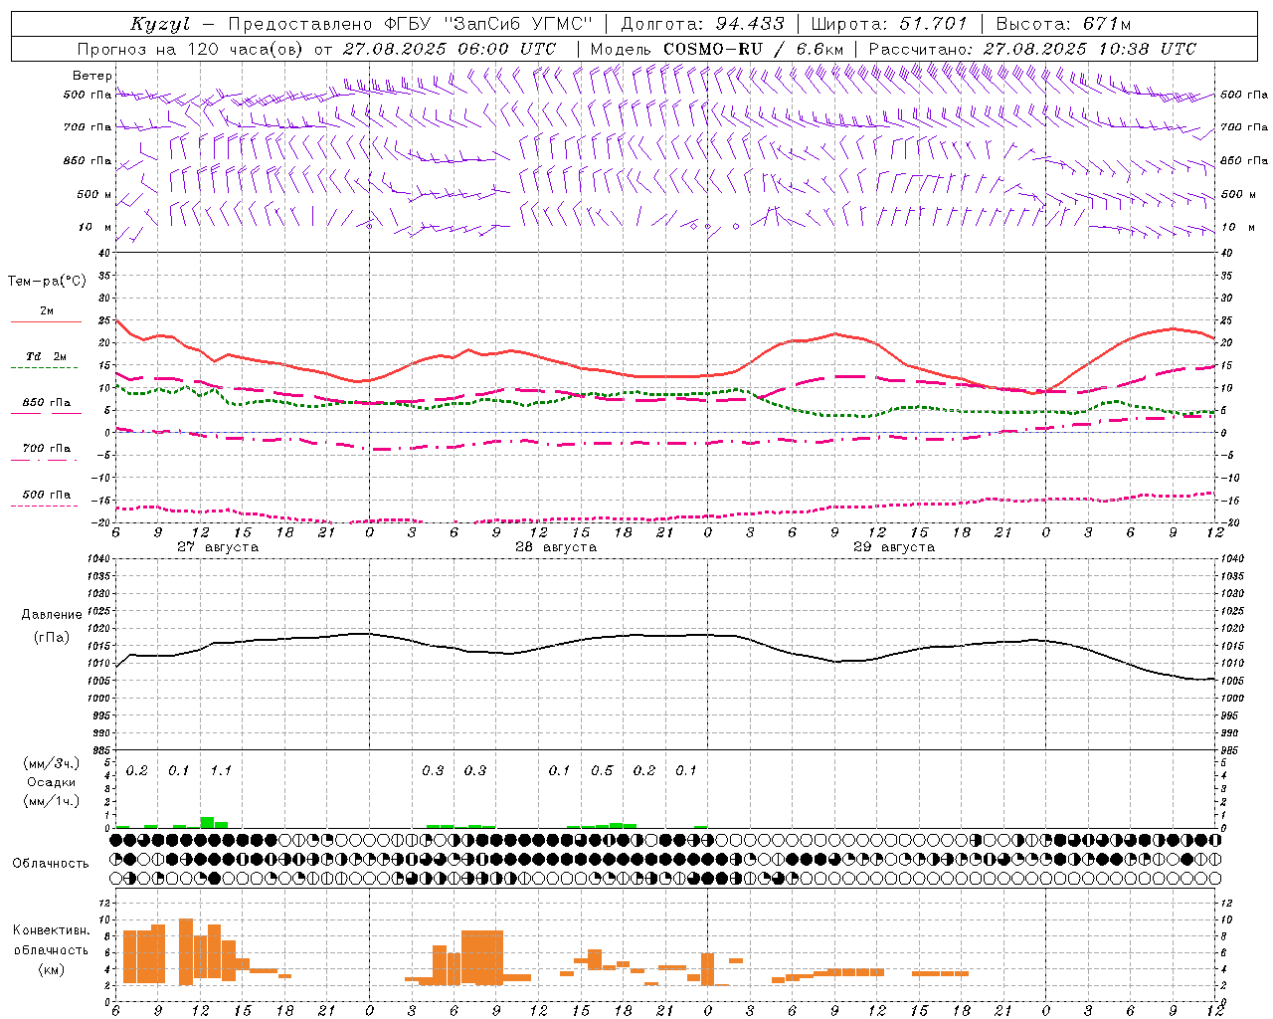Select the 'Предоставлено ФГБУ "ЗапСиб УГМС"' provider text
1273x1019 pixels.
point(410,24)
